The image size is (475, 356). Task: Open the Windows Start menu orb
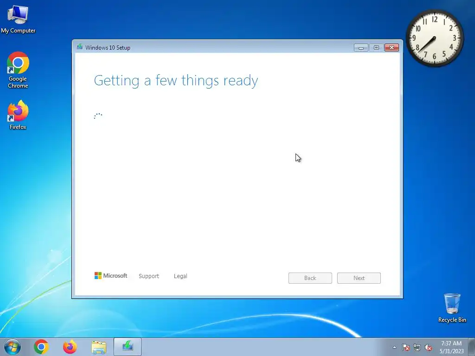[13, 347]
